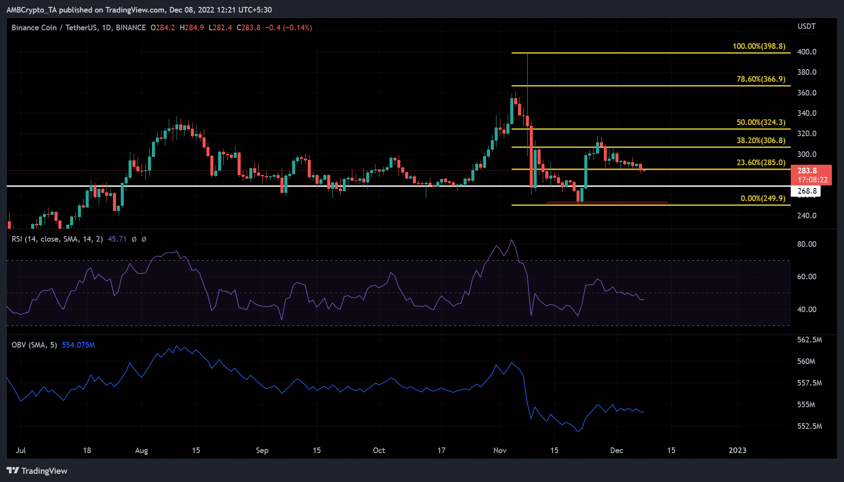Click the first Ø symbol beside RSI value
844x482 pixels.
point(134,239)
